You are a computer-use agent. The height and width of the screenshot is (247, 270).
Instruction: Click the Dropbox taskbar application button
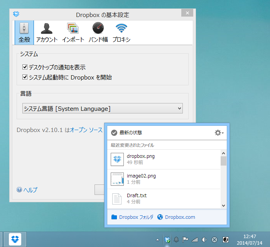15,239
